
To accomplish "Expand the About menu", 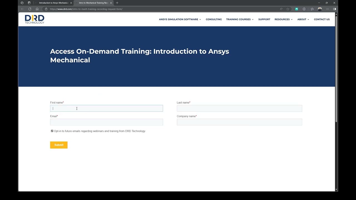I will coord(303,19).
